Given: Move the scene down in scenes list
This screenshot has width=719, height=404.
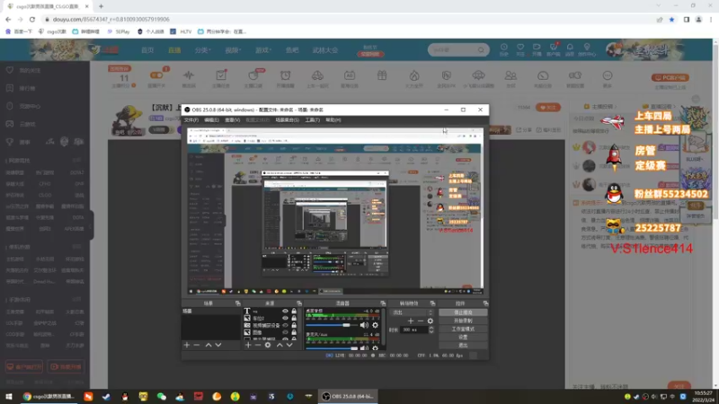Looking at the screenshot, I should tap(218, 345).
